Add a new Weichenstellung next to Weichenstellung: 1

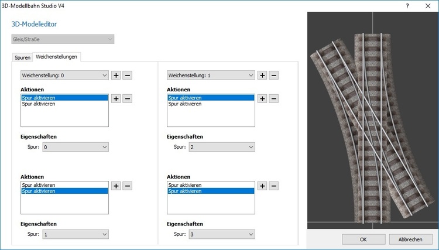click(x=262, y=76)
